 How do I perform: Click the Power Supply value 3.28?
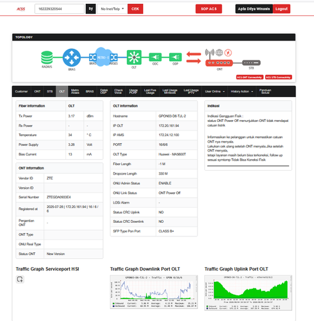pos(71,144)
